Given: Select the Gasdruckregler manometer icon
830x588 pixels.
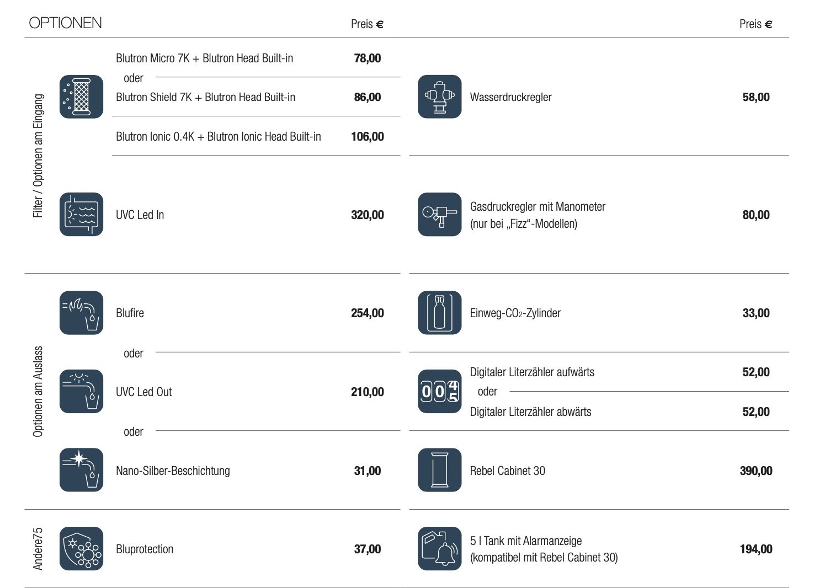Looking at the screenshot, I should pyautogui.click(x=439, y=215).
